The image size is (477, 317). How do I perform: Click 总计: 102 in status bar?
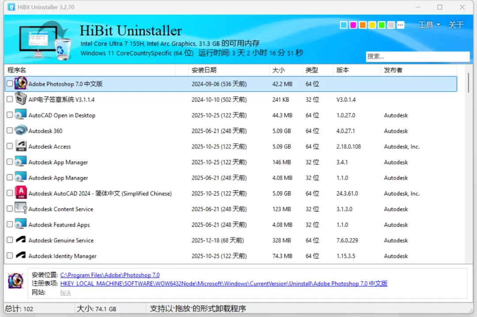pos(19,309)
